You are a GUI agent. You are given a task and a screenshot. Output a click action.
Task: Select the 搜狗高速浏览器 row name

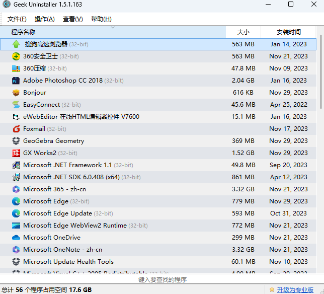pyautogui.click(x=46, y=44)
